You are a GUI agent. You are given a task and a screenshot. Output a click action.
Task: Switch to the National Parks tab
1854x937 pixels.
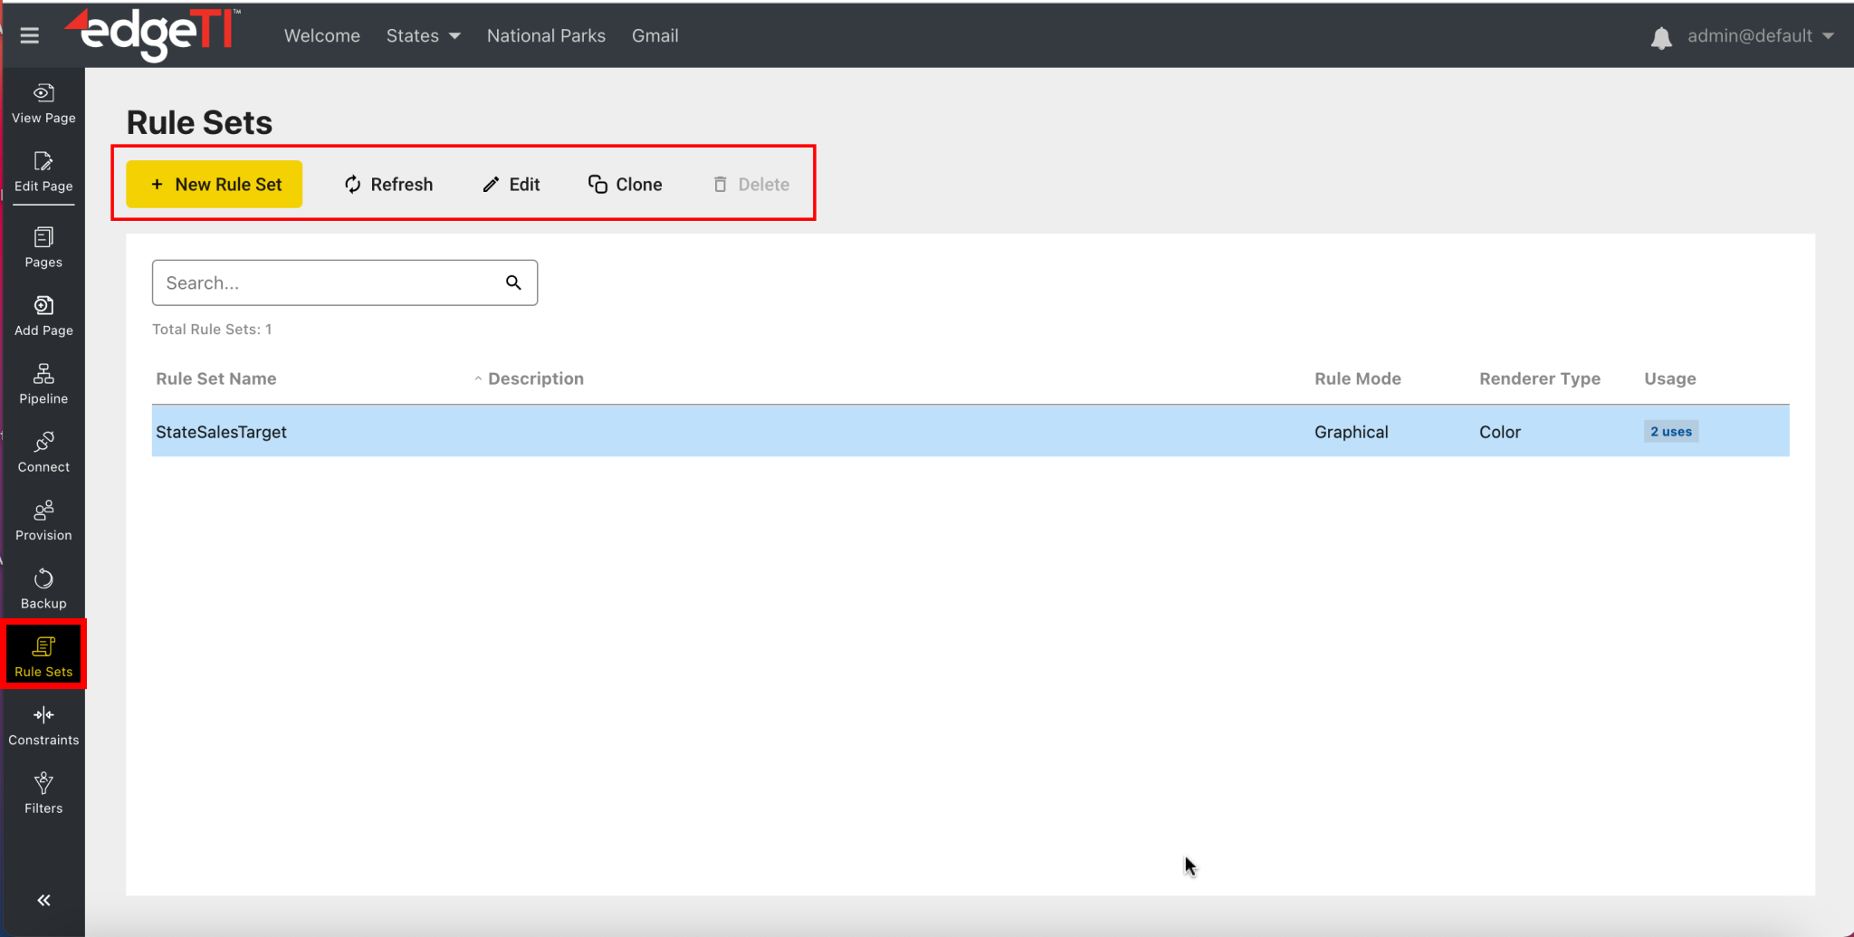(x=545, y=35)
